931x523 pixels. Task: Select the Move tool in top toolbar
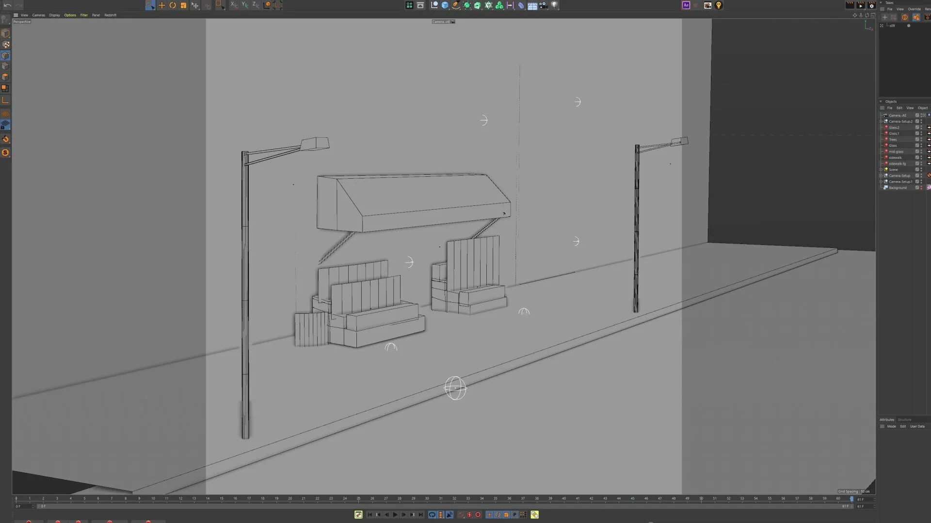[x=161, y=5]
